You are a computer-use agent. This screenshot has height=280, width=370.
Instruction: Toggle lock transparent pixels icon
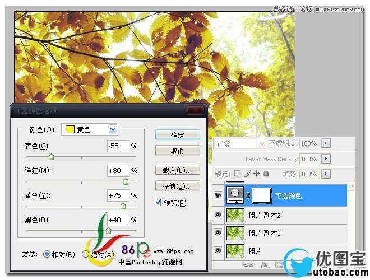(237, 174)
